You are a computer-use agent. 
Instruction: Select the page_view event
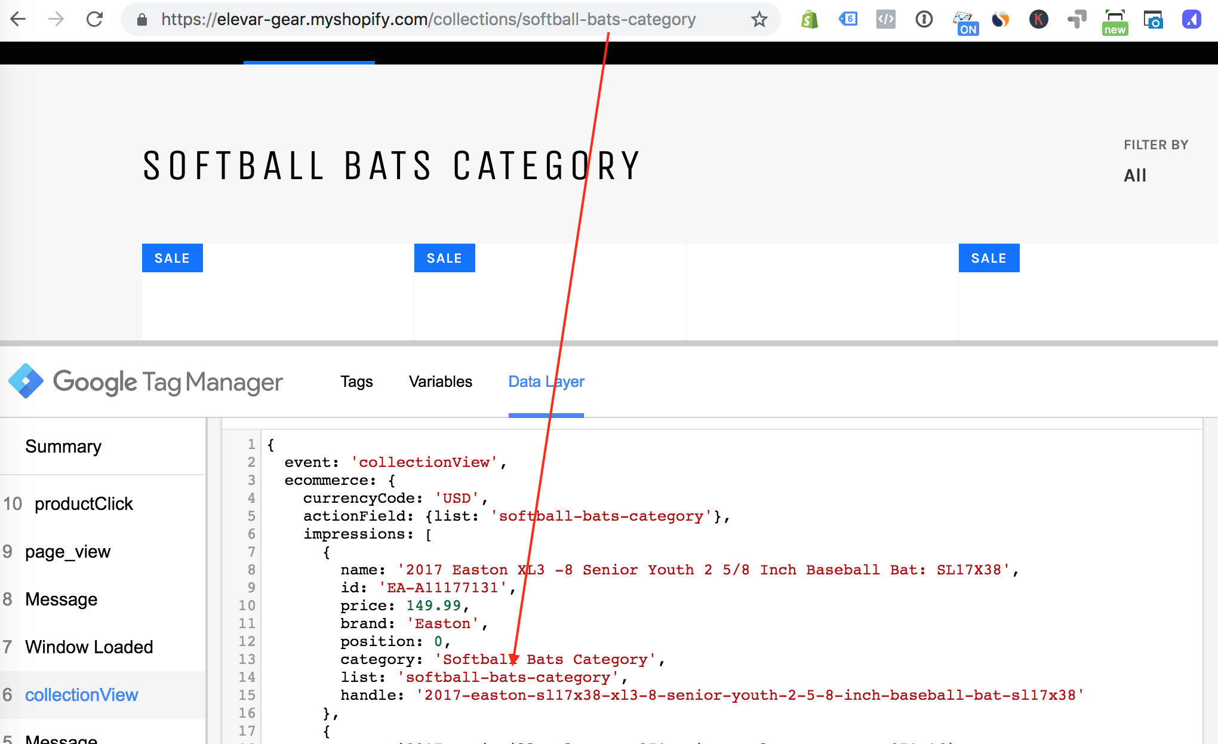67,552
